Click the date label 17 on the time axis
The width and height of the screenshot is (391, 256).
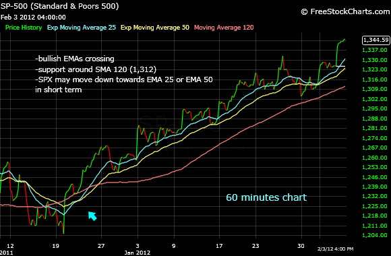(x=219, y=246)
